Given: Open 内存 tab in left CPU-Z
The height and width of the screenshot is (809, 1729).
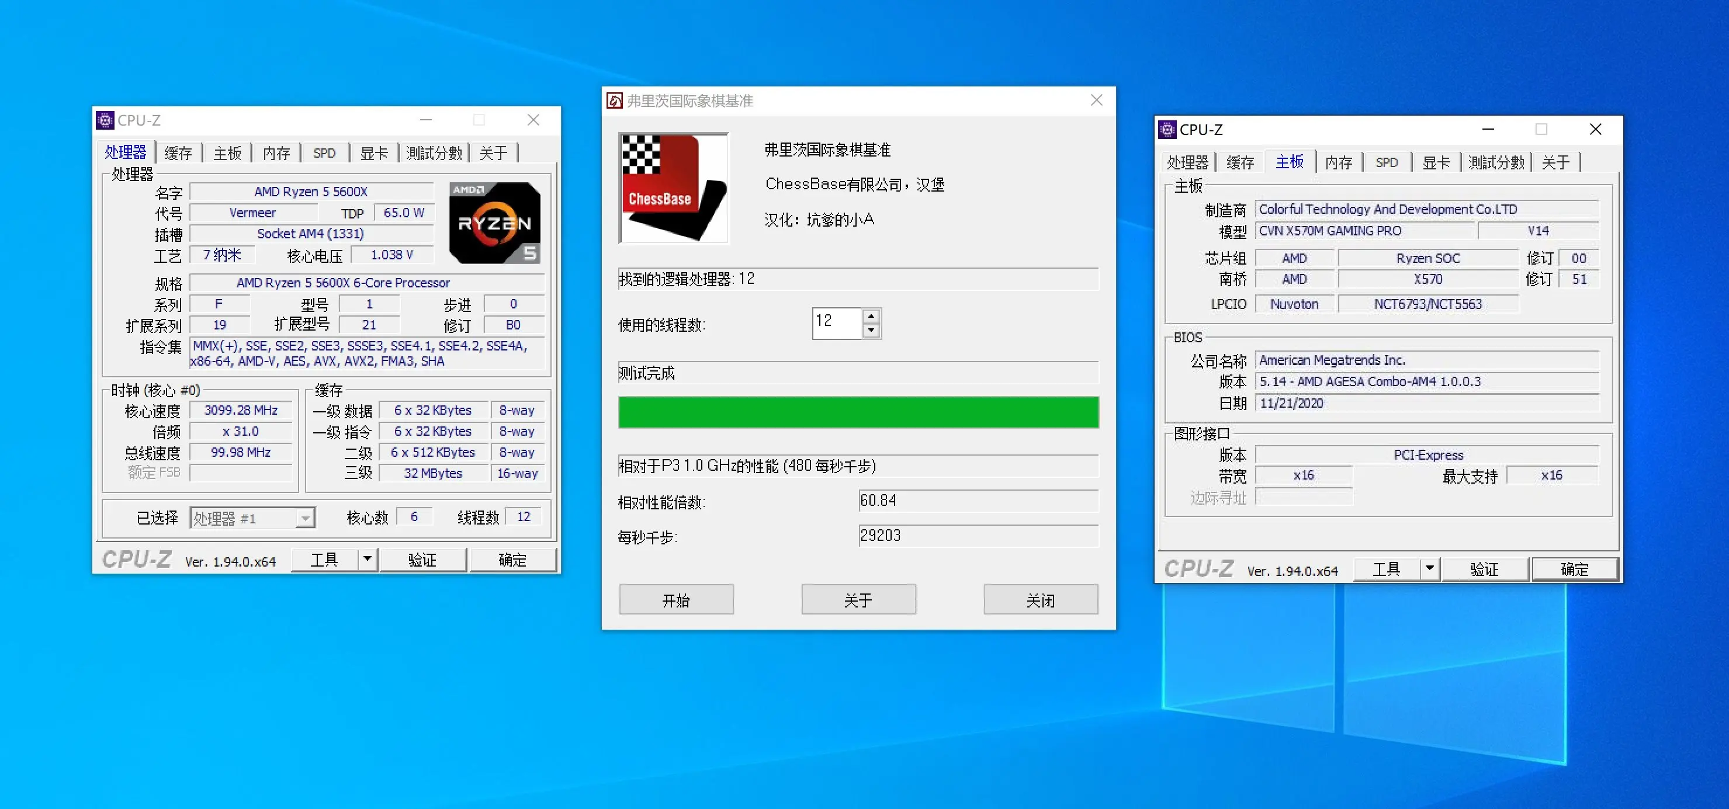Looking at the screenshot, I should (276, 153).
